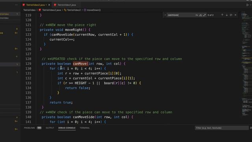Viewport: 252px width, 142px height.
Task: Open the Problems panel tab
Action: click(30, 128)
